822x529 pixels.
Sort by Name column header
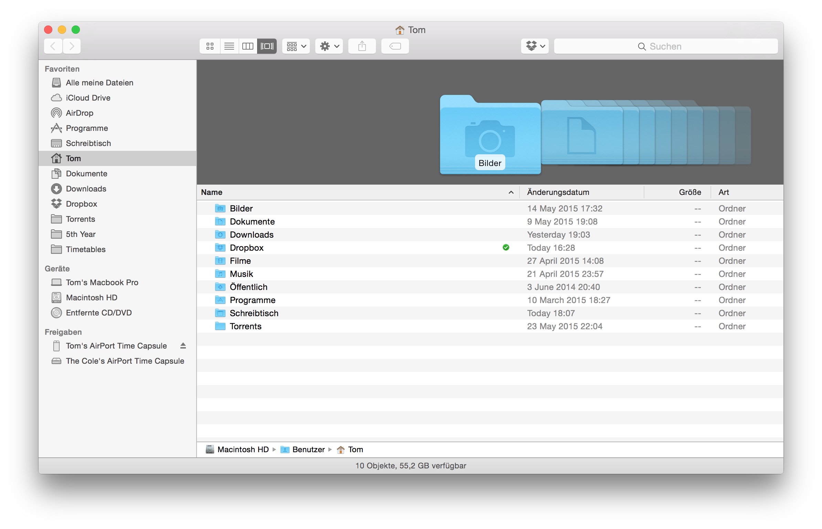[x=212, y=192]
